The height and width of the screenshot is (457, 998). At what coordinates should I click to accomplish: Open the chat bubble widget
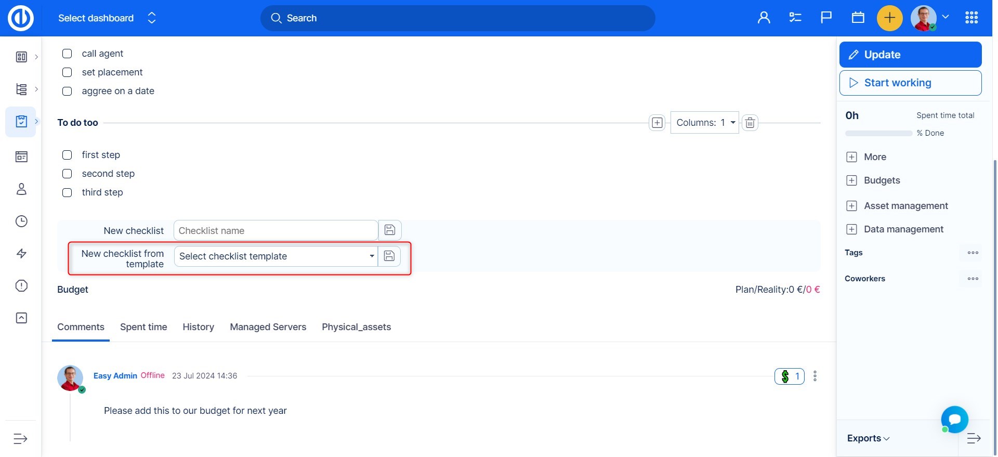click(x=954, y=419)
